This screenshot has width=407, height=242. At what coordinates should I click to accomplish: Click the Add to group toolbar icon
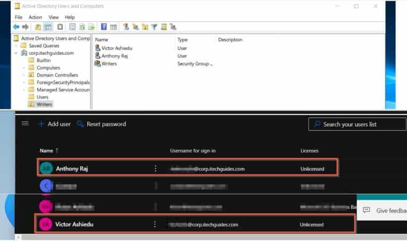[x=173, y=26]
